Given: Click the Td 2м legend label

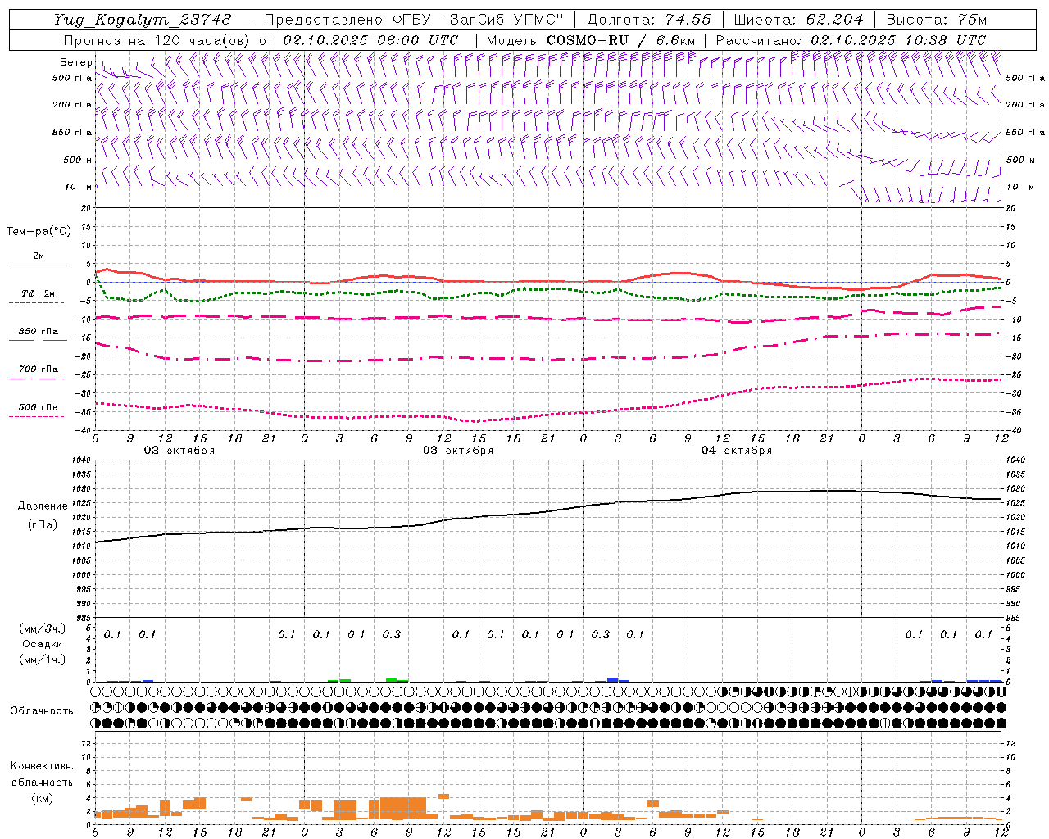Looking at the screenshot, I should [x=38, y=293].
